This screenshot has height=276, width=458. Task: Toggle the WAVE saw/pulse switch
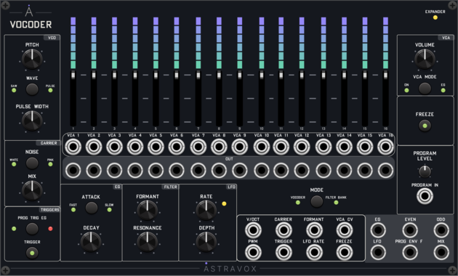[x=32, y=89]
